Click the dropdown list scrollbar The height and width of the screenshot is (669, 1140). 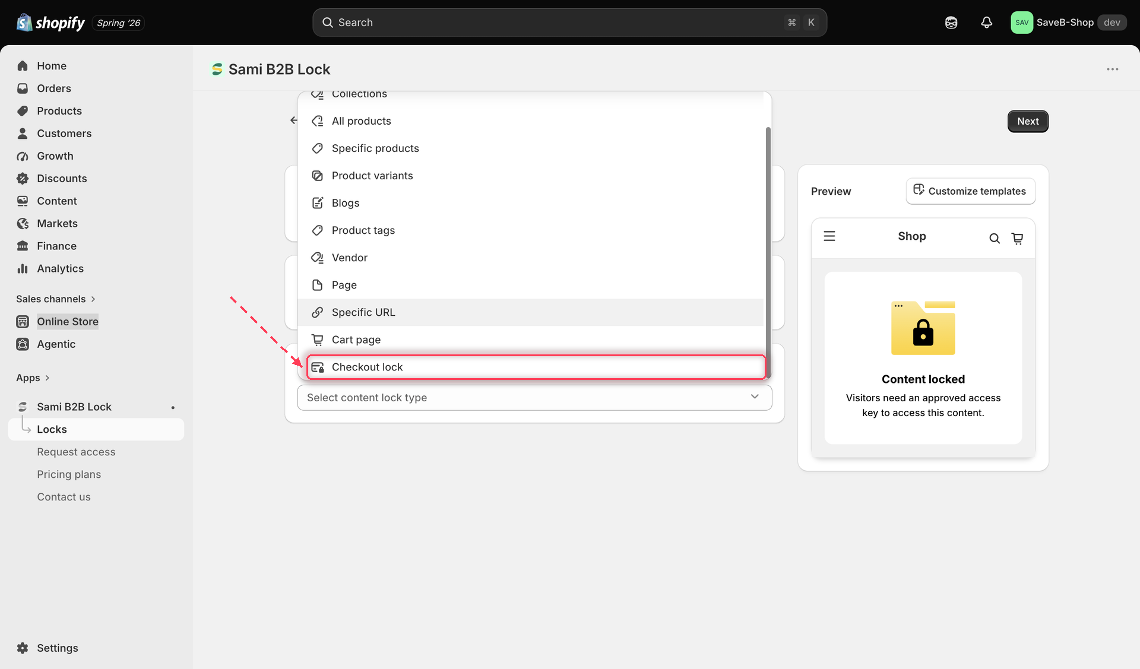pos(768,252)
